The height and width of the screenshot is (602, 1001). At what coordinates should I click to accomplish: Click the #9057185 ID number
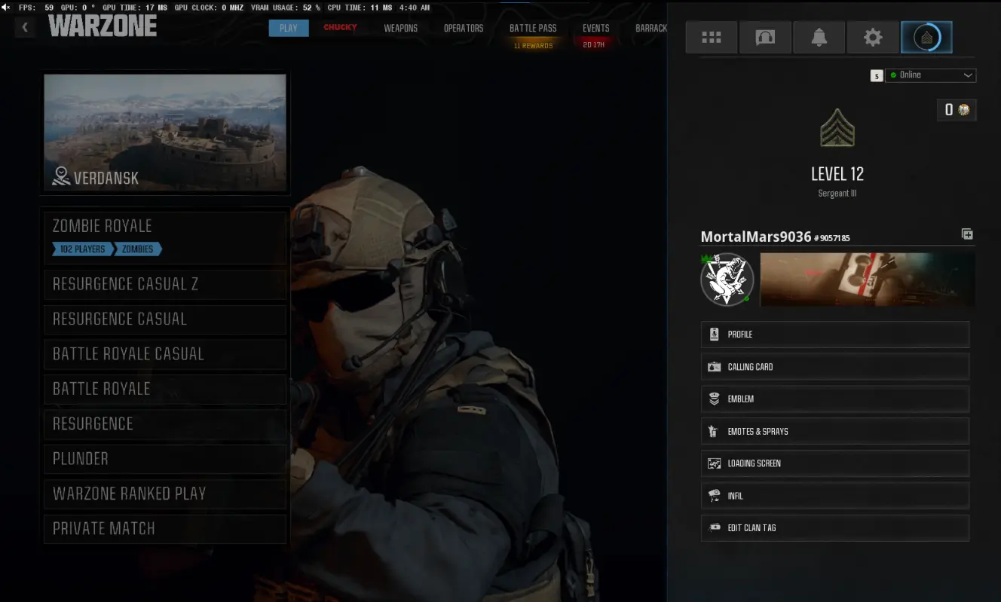point(832,238)
